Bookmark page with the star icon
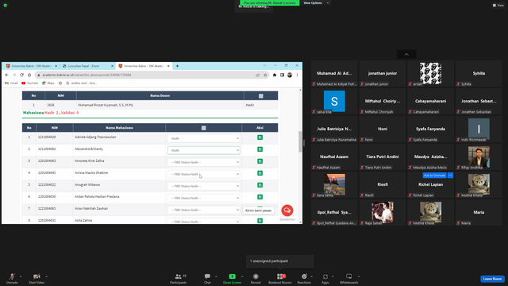The width and height of the screenshot is (508, 286). 265,75
